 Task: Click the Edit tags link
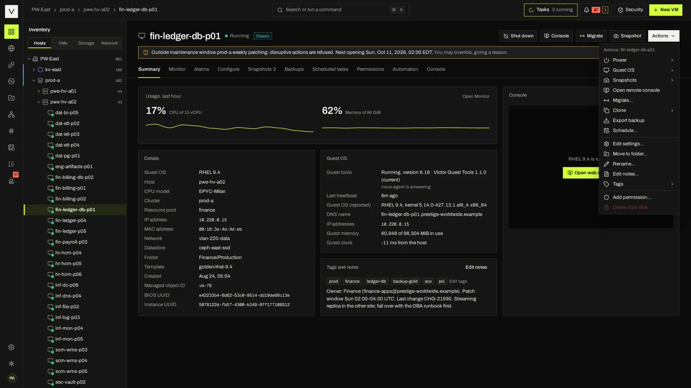(458, 282)
